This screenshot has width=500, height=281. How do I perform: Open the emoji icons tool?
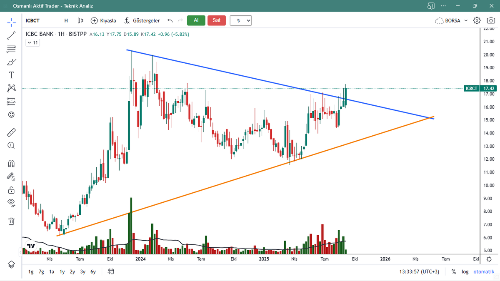11,114
